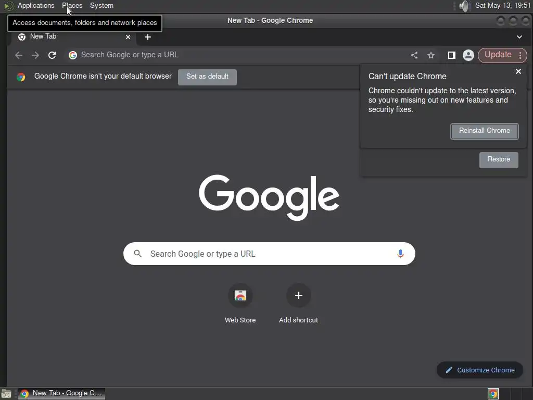The height and width of the screenshot is (400, 533).
Task: Open the three-dot Chrome menu
Action: (521, 55)
